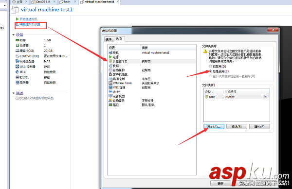Switch to the CentOS 6.8 tab

pyautogui.click(x=43, y=1)
